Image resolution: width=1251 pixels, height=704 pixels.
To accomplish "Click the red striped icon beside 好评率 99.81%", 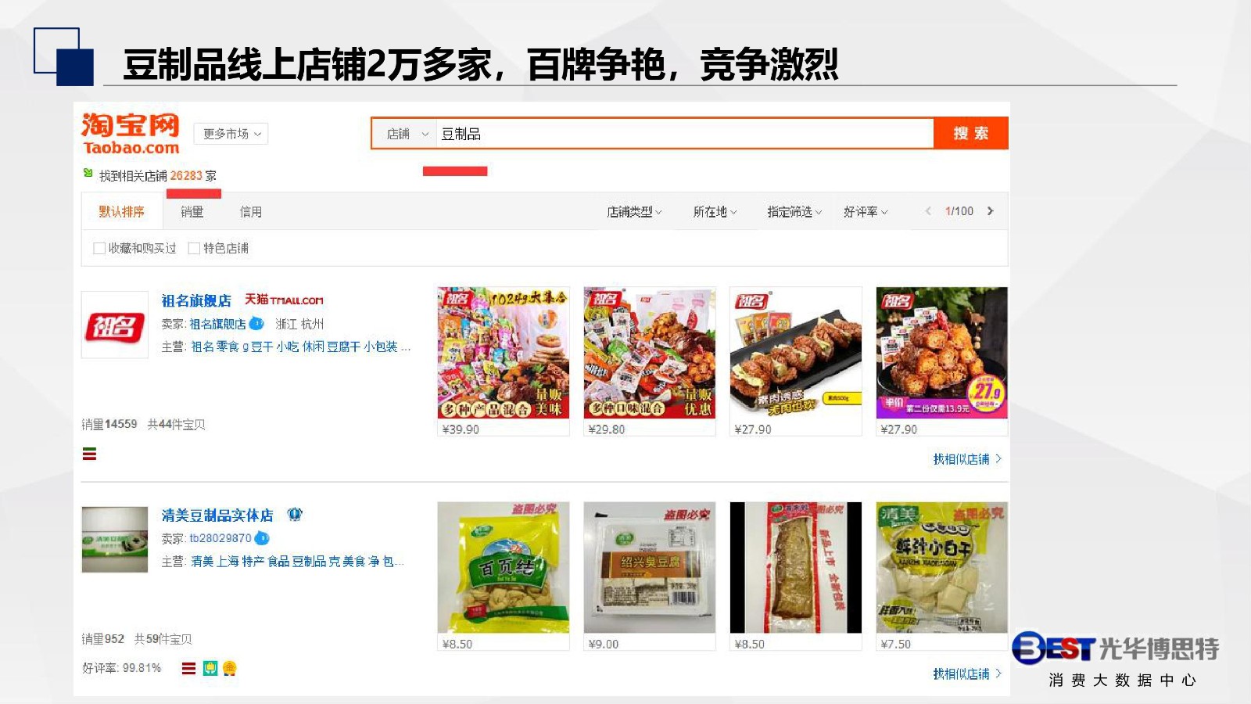I will click(188, 668).
